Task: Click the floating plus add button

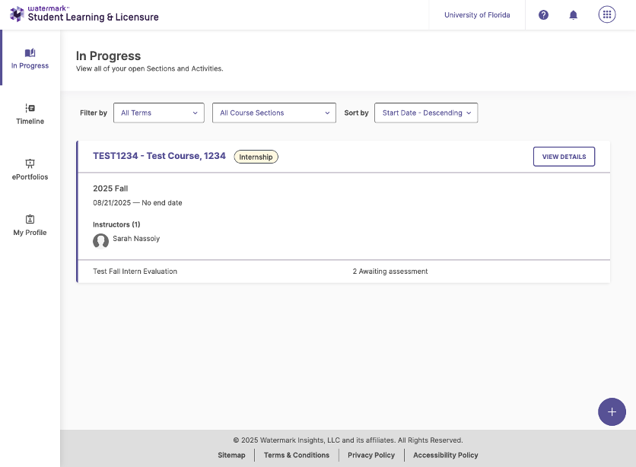Action: coord(612,412)
